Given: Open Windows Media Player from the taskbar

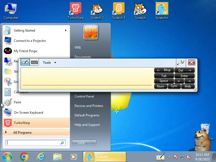Looking at the screenshot, I should 73,157.
